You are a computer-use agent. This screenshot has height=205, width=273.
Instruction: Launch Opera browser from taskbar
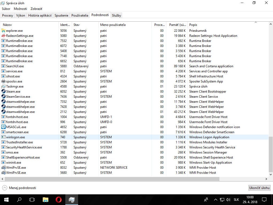pyautogui.click(x=58, y=200)
